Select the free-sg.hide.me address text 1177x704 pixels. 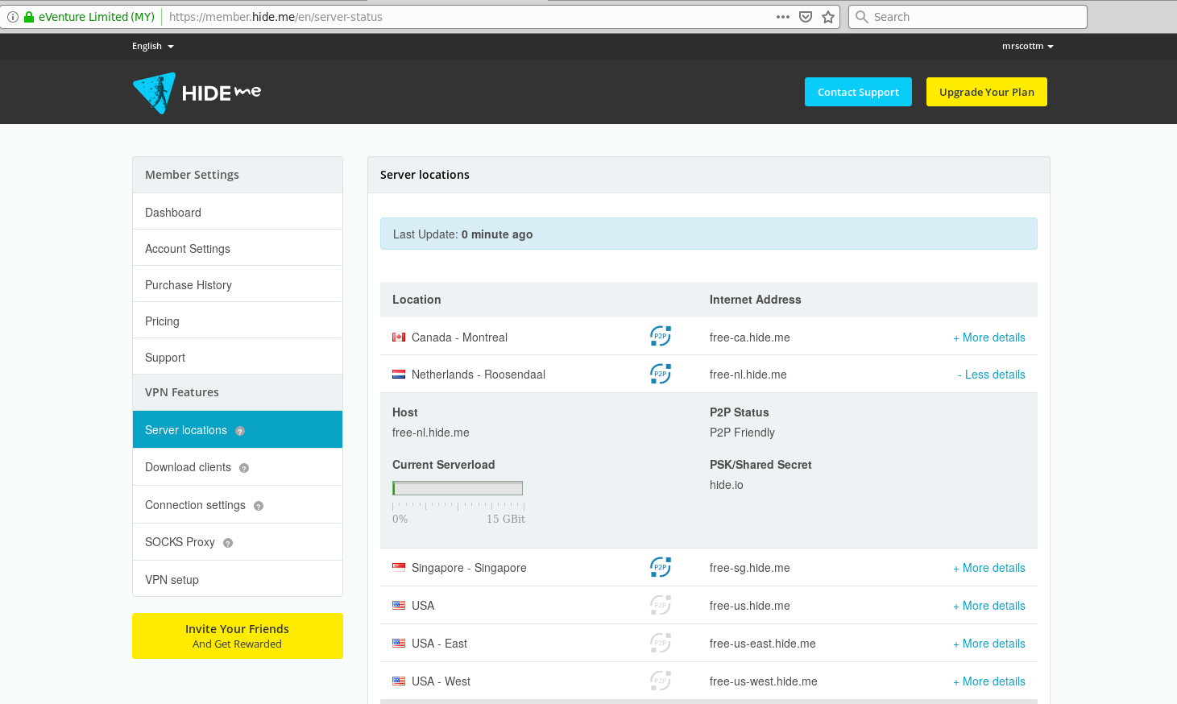[749, 568]
